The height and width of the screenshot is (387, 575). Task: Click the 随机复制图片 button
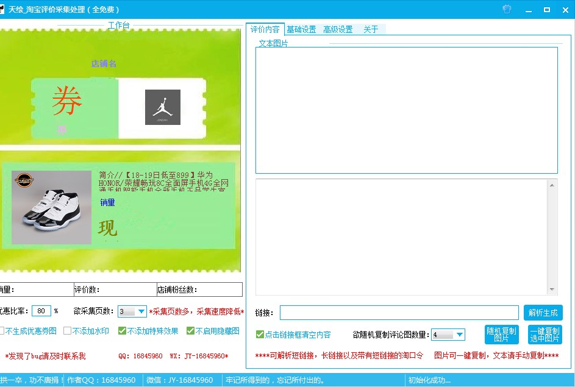pos(501,334)
